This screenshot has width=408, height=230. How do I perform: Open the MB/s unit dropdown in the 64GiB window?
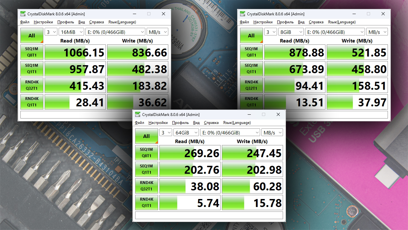(272, 133)
